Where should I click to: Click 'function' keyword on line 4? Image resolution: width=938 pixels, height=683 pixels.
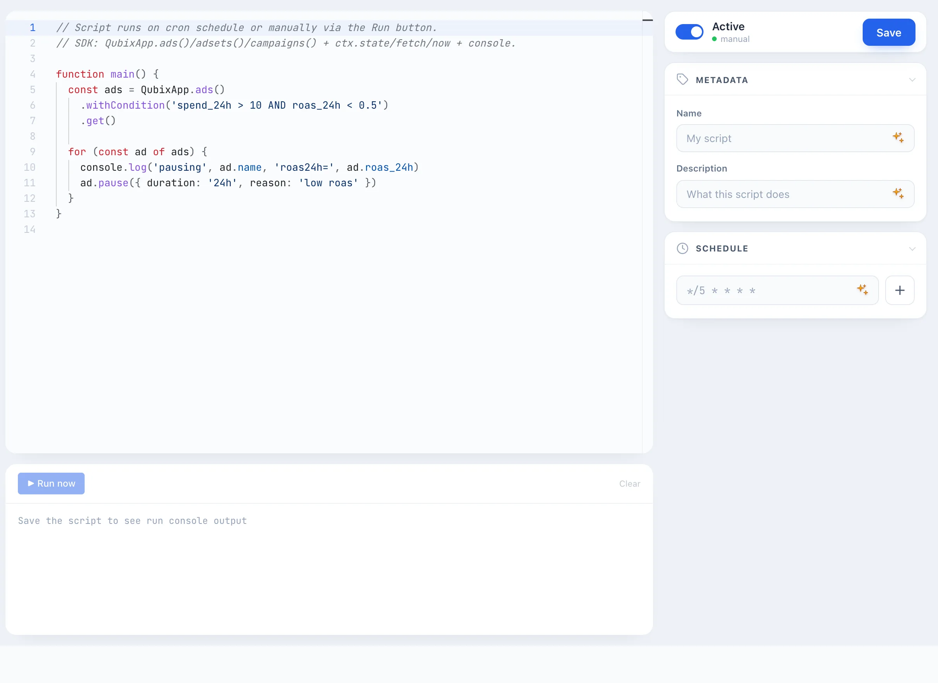click(x=80, y=75)
